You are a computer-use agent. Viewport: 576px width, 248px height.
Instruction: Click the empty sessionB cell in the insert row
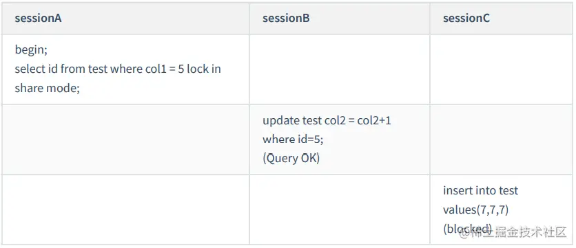[x=340, y=210]
